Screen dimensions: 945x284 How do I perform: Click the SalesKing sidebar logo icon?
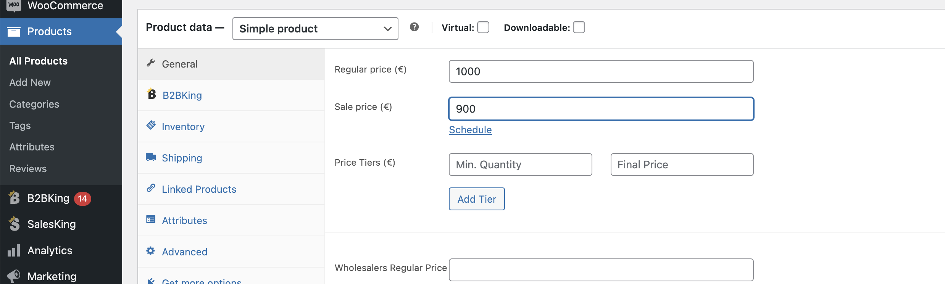tap(14, 224)
